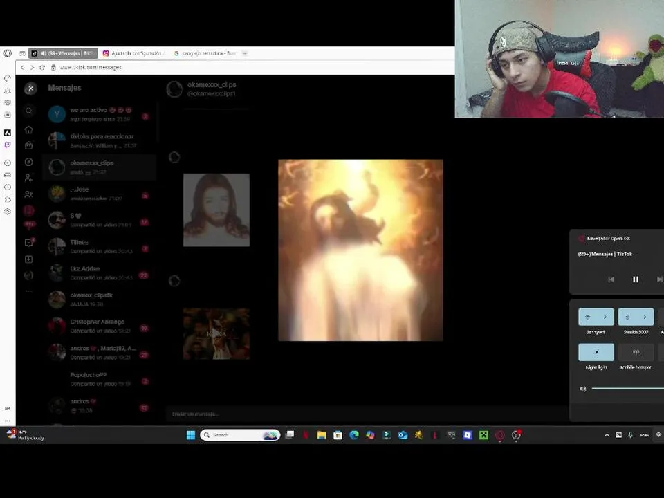Open the Windows Start menu

click(x=191, y=435)
